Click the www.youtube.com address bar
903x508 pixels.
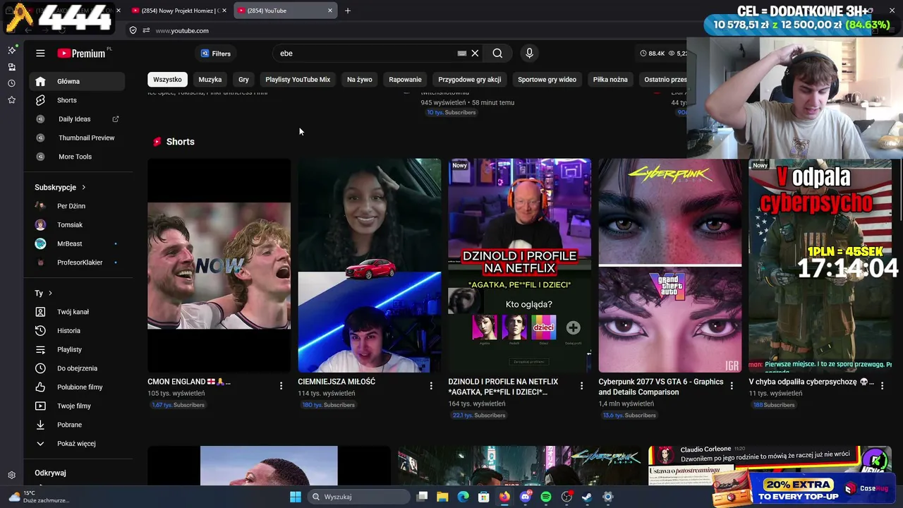coord(416,30)
